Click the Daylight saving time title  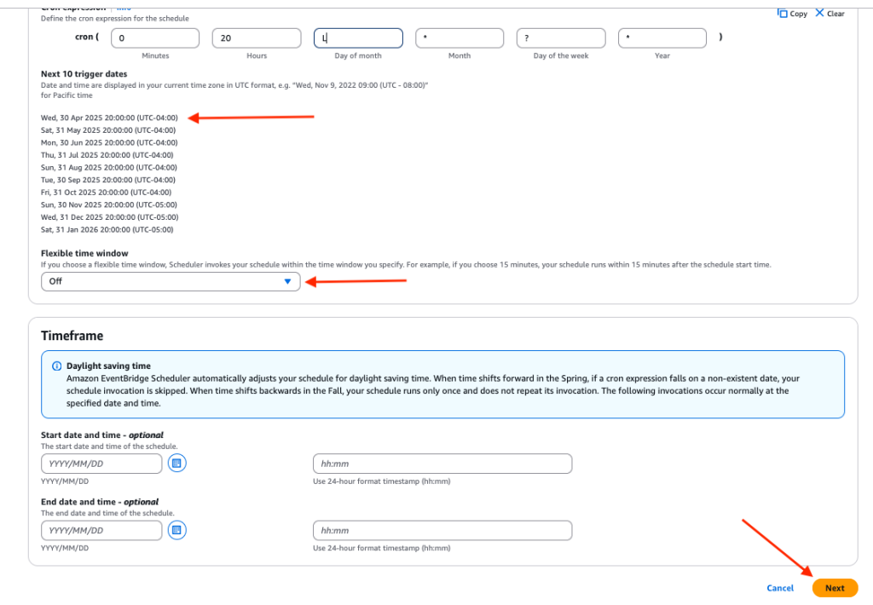click(108, 366)
